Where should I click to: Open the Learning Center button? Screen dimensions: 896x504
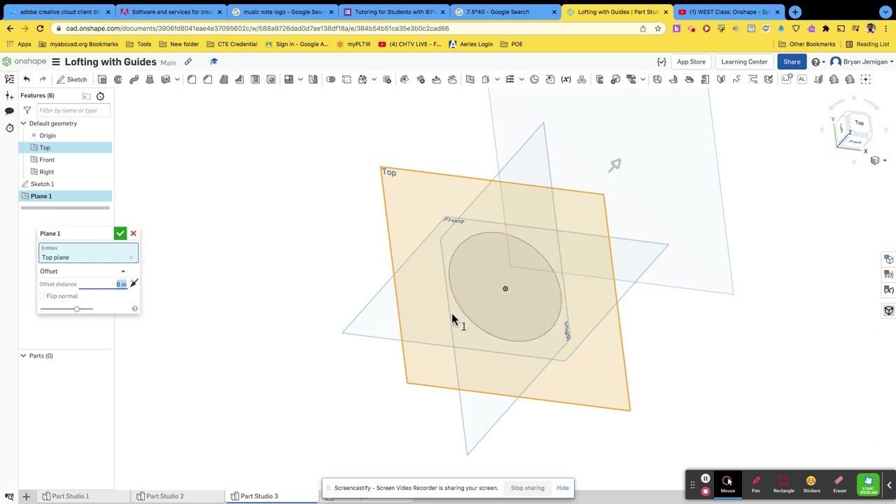(x=744, y=62)
